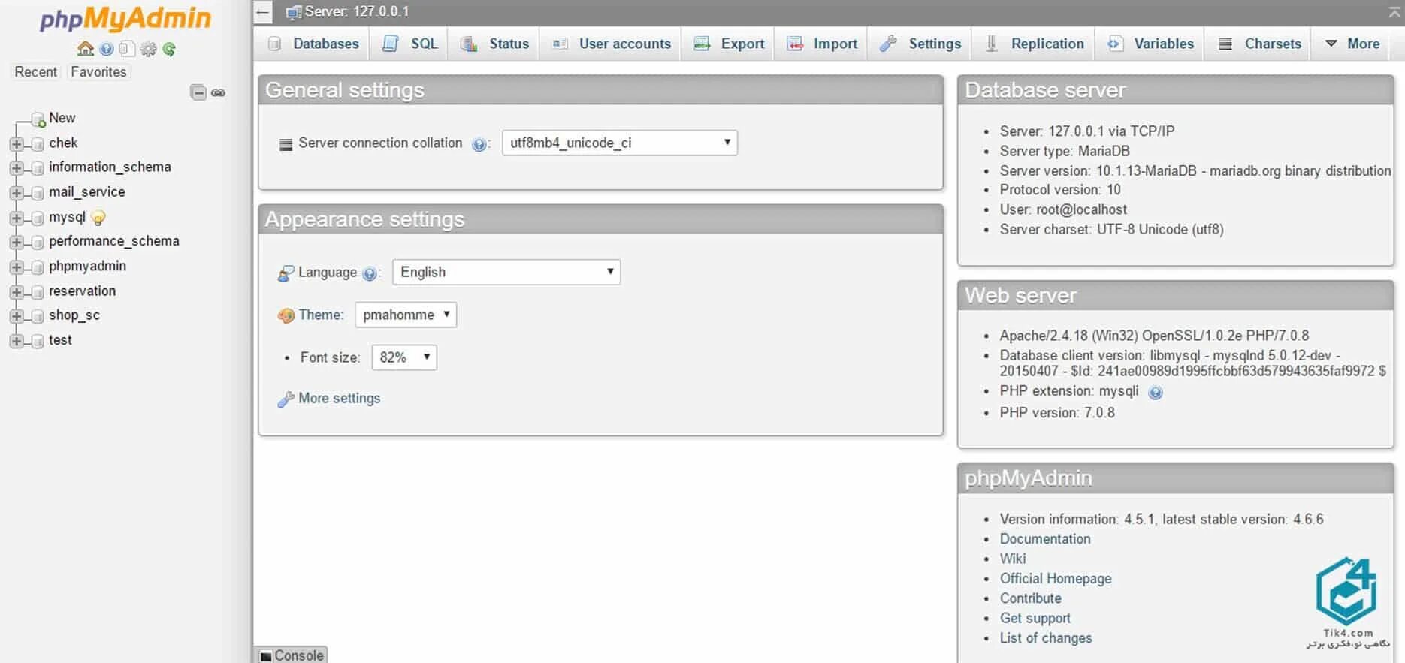Image resolution: width=1405 pixels, height=663 pixels.
Task: Open the Databases tab
Action: click(313, 44)
